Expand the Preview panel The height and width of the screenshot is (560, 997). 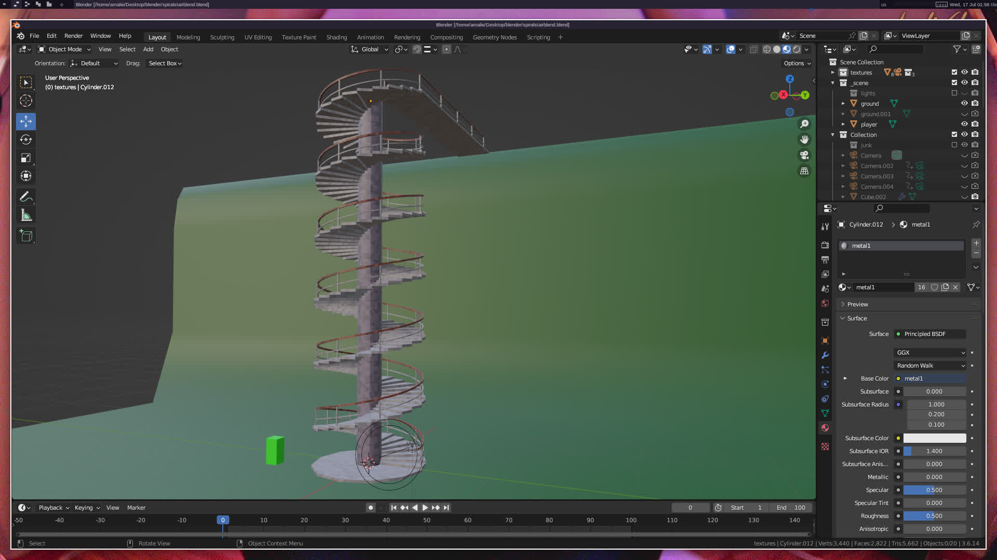857,304
